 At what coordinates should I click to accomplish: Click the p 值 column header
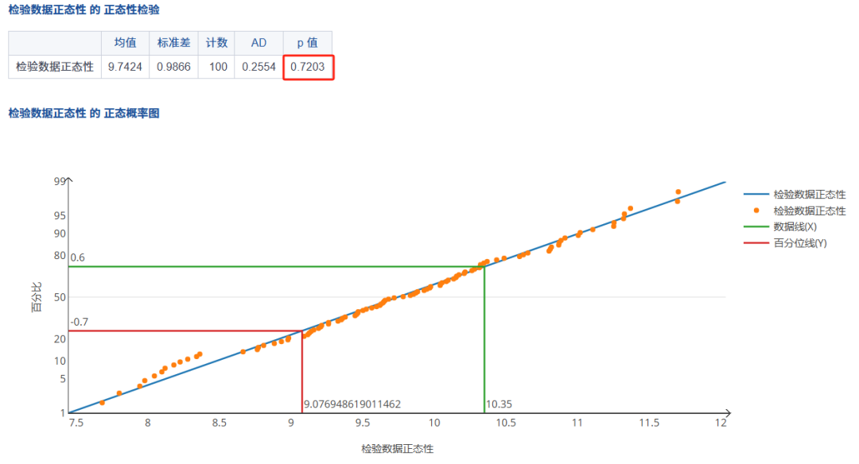pos(307,43)
